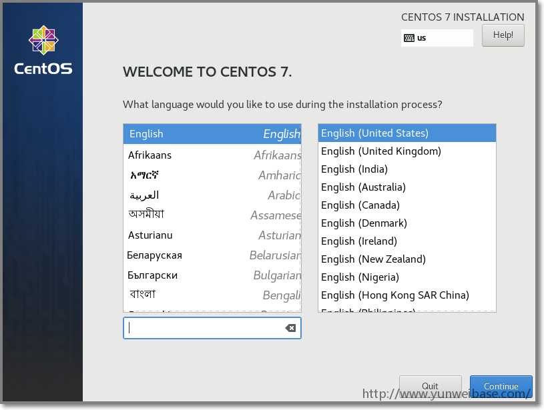This screenshot has height=410, width=544.
Task: Select the Arabic language row
Action: (212, 195)
